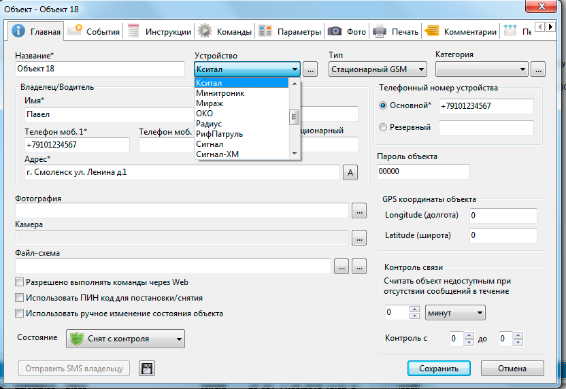Increase the unavailable-minutes spinner value
Screen dimensions: 566x389
414,309
